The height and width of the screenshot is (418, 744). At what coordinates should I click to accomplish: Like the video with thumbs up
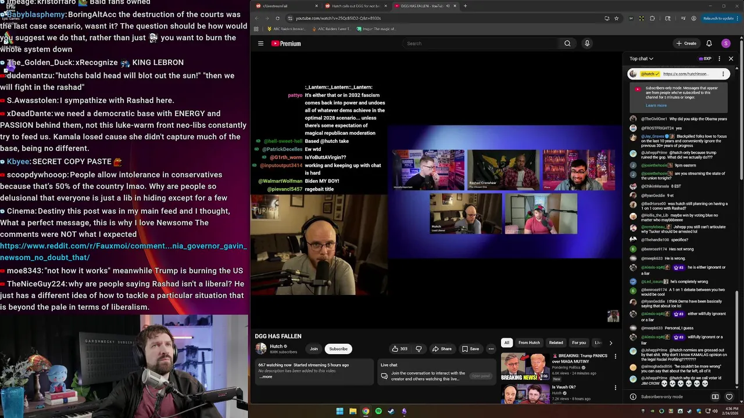pos(399,349)
